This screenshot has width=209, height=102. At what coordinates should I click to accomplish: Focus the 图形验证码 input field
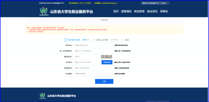click(87, 57)
